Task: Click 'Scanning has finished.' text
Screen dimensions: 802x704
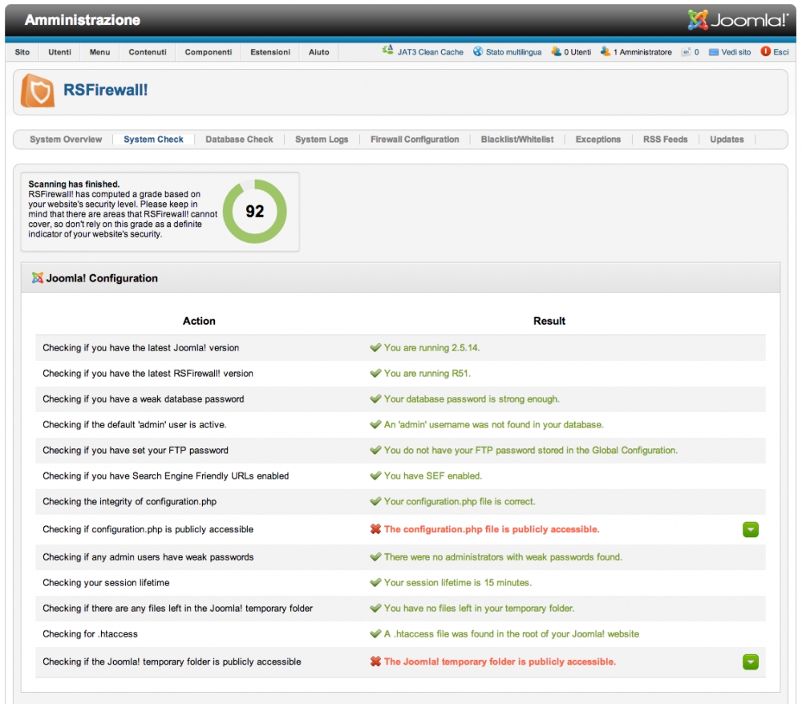Action: point(74,184)
